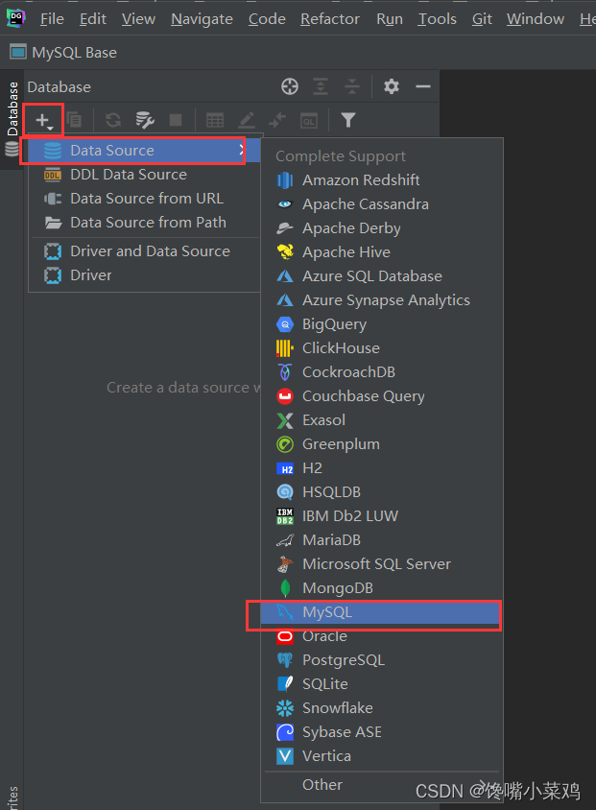Select MySQL data source

382,612
